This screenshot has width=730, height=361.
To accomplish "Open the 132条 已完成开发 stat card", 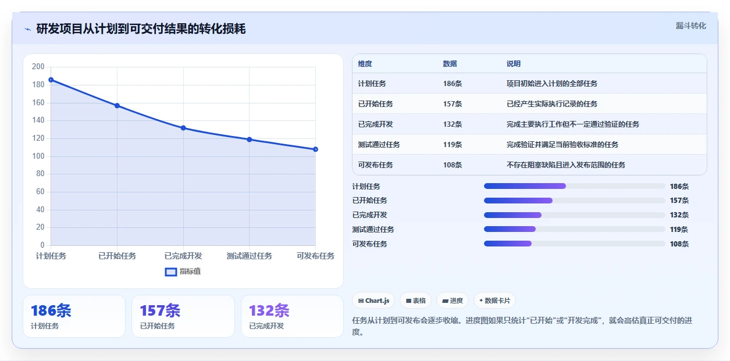I will point(292,316).
